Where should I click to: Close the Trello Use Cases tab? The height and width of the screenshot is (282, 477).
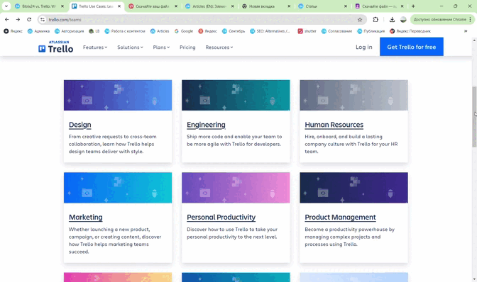[x=119, y=6]
